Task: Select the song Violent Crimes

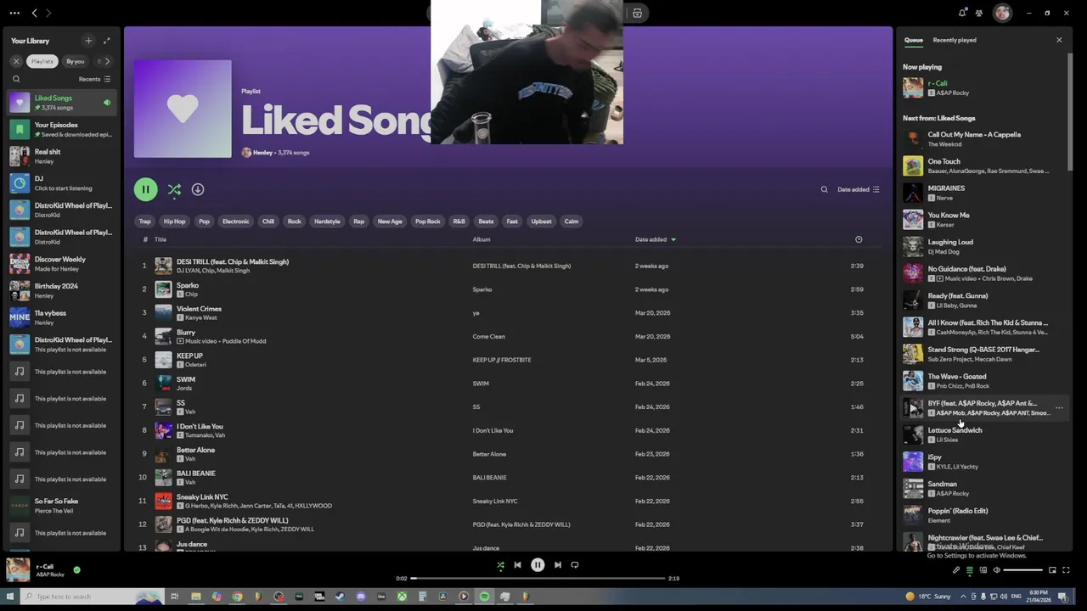Action: click(x=507, y=313)
